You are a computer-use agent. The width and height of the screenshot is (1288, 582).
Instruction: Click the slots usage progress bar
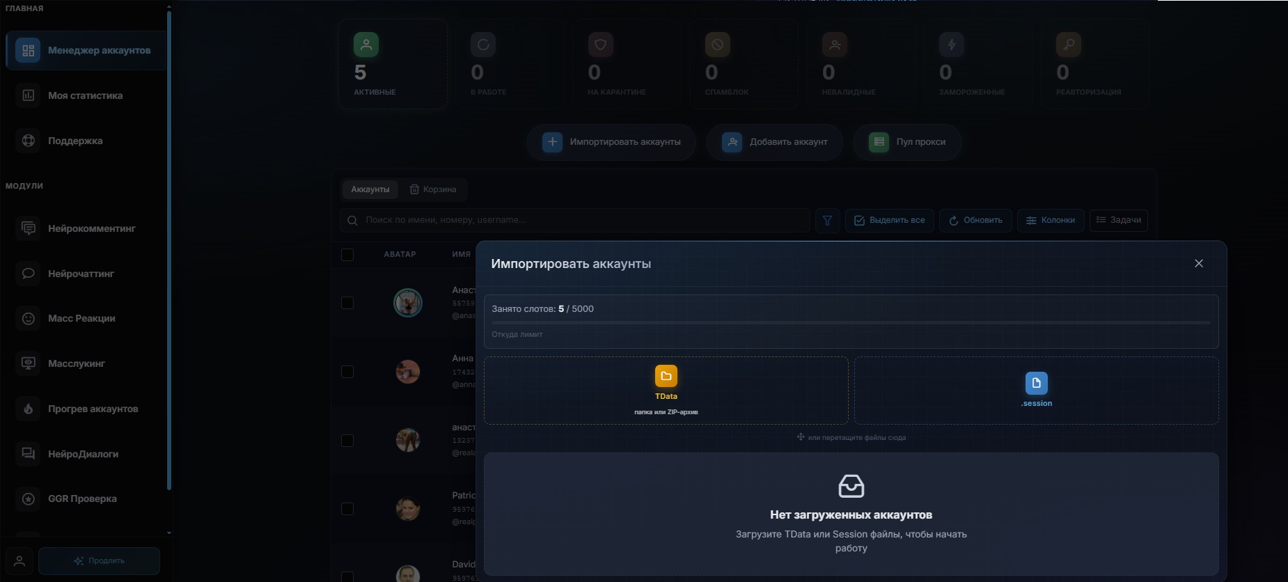coord(851,322)
